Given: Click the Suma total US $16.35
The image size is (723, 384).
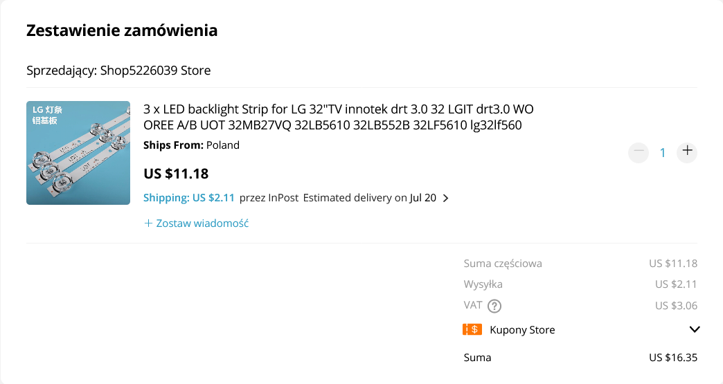Looking at the screenshot, I should (673, 357).
